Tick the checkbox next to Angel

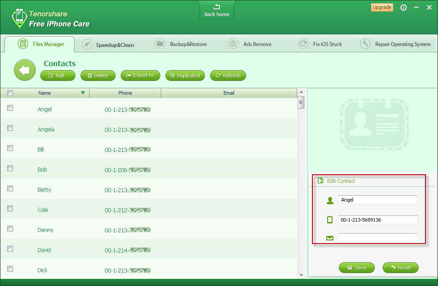[x=10, y=108]
